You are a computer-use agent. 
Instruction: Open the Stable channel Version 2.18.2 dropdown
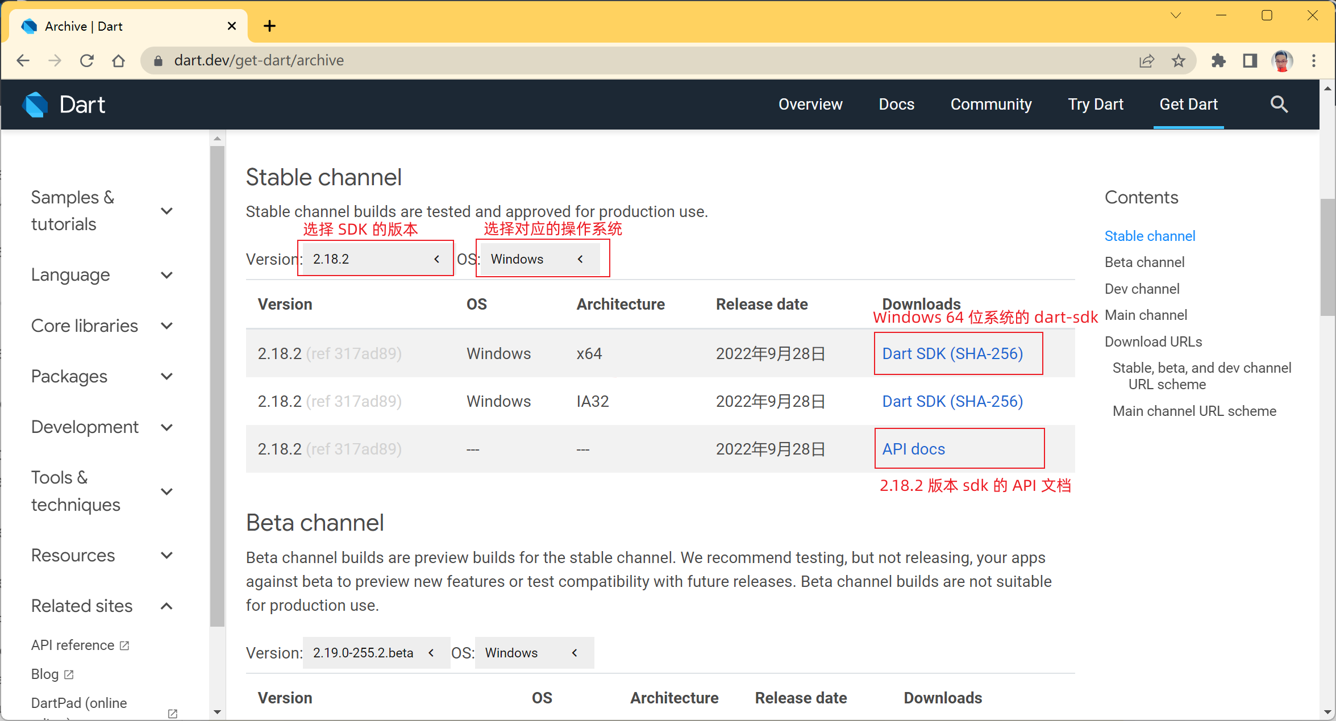click(377, 259)
